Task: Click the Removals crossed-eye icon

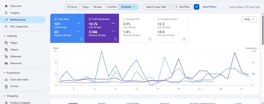Action: click(6, 63)
